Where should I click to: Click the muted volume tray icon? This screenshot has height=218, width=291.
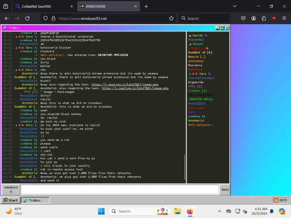(x=245, y=211)
